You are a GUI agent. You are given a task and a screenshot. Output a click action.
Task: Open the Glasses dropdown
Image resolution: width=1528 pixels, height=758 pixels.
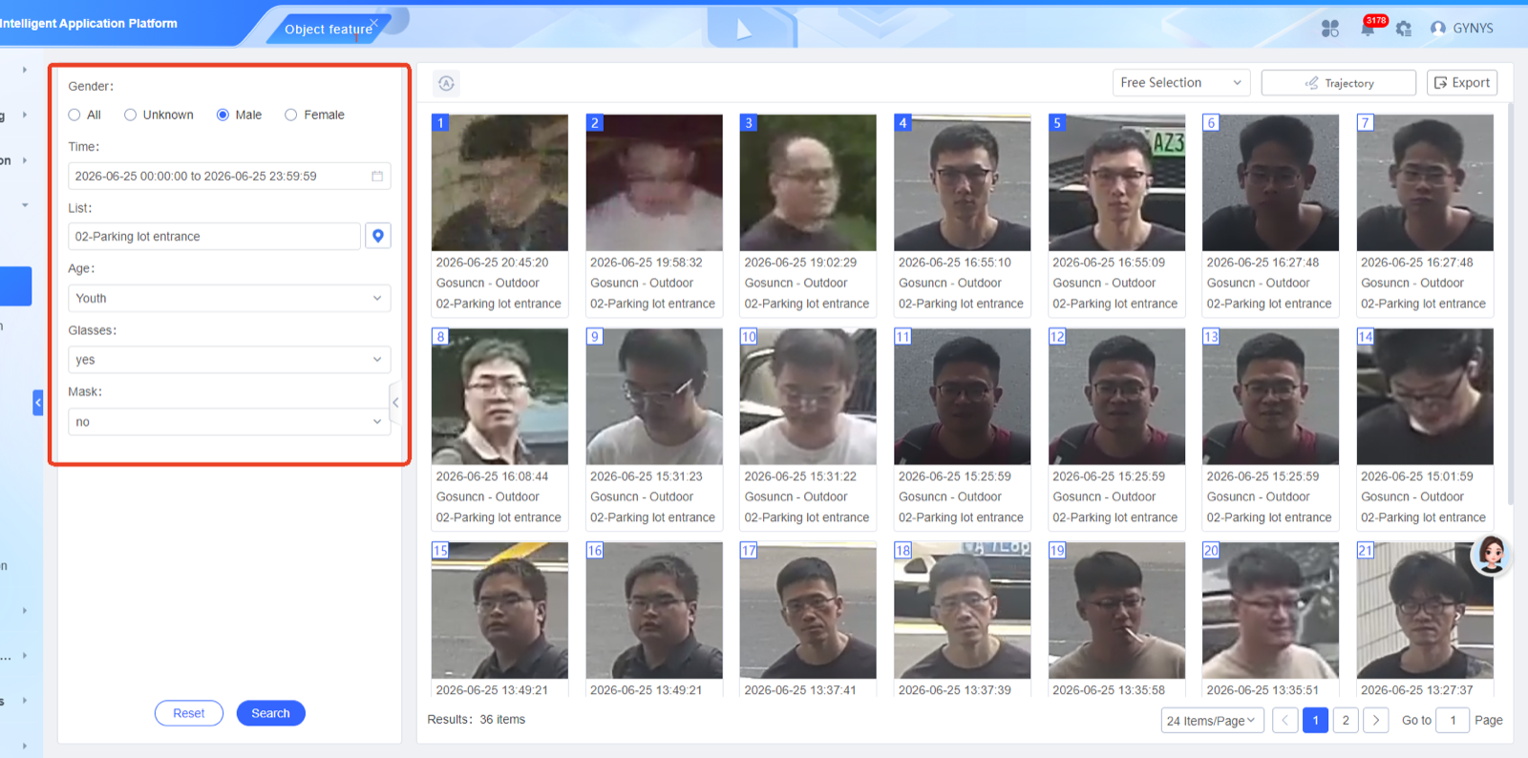(229, 360)
